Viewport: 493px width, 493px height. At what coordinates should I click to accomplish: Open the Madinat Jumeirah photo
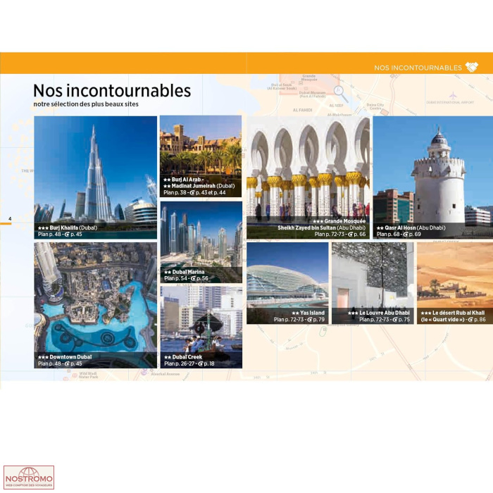point(201,156)
